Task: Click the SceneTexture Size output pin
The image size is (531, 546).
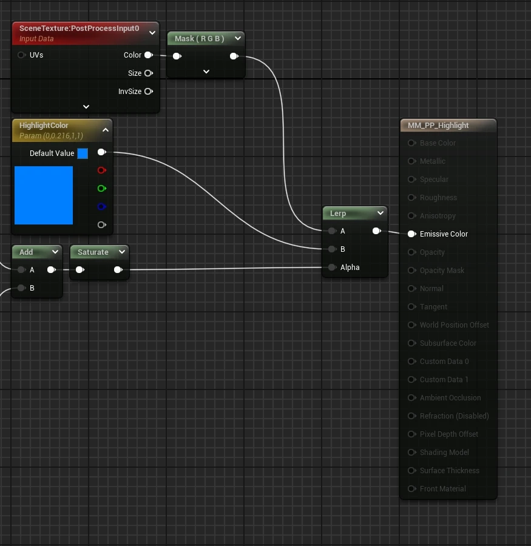Action: pyautogui.click(x=147, y=73)
